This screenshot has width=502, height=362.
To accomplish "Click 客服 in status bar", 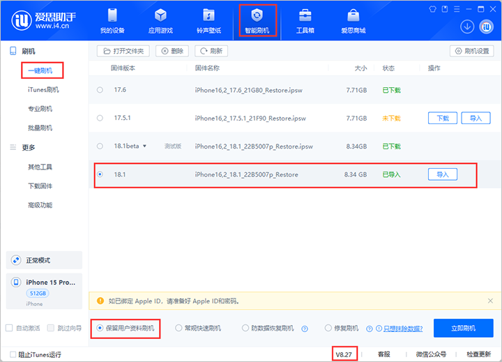I will click(384, 354).
